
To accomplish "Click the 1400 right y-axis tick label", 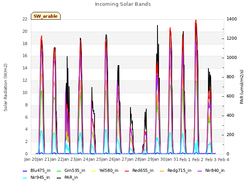I will pos(232,19).
